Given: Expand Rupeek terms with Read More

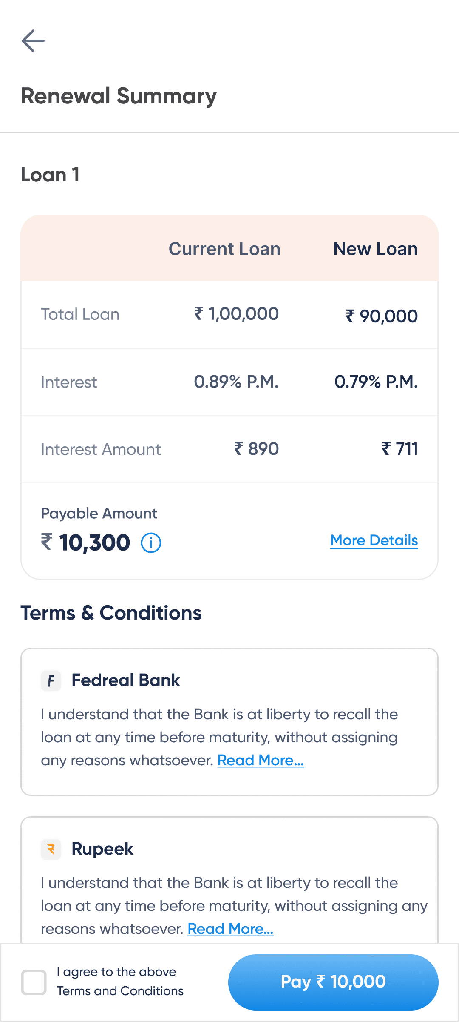Looking at the screenshot, I should coord(230,929).
